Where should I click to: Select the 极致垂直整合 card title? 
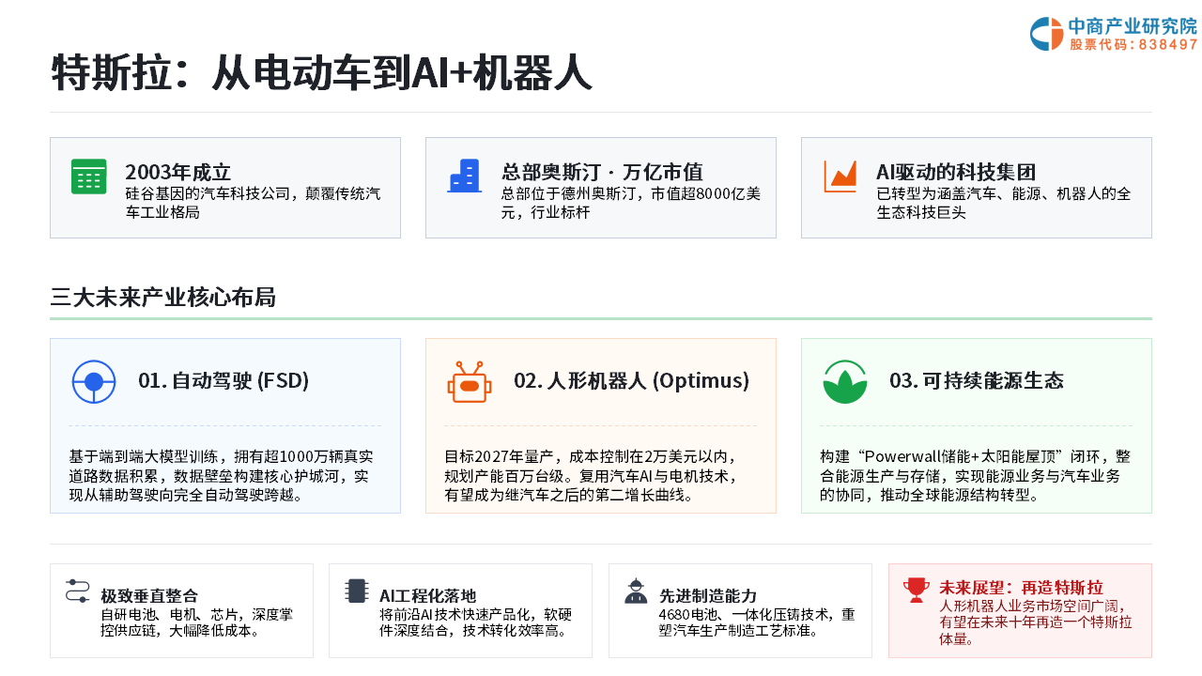pyautogui.click(x=149, y=595)
